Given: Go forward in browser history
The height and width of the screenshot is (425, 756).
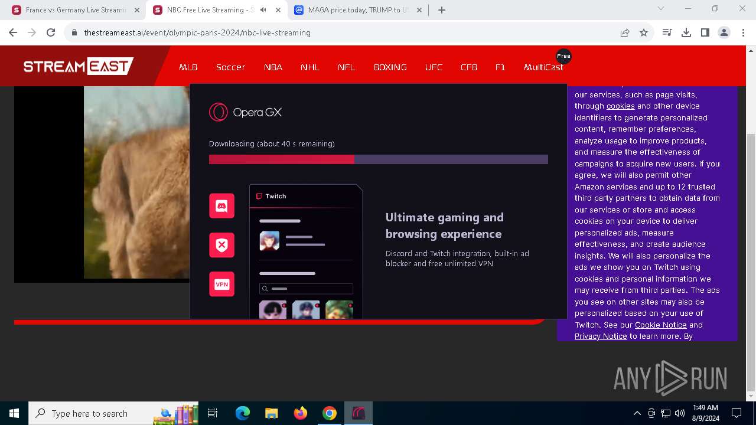Looking at the screenshot, I should [32, 32].
